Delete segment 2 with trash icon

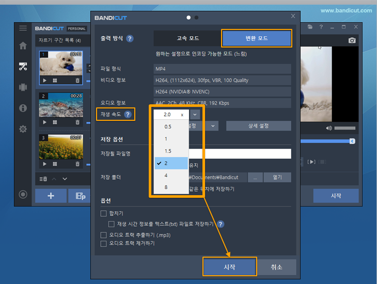[77, 122]
